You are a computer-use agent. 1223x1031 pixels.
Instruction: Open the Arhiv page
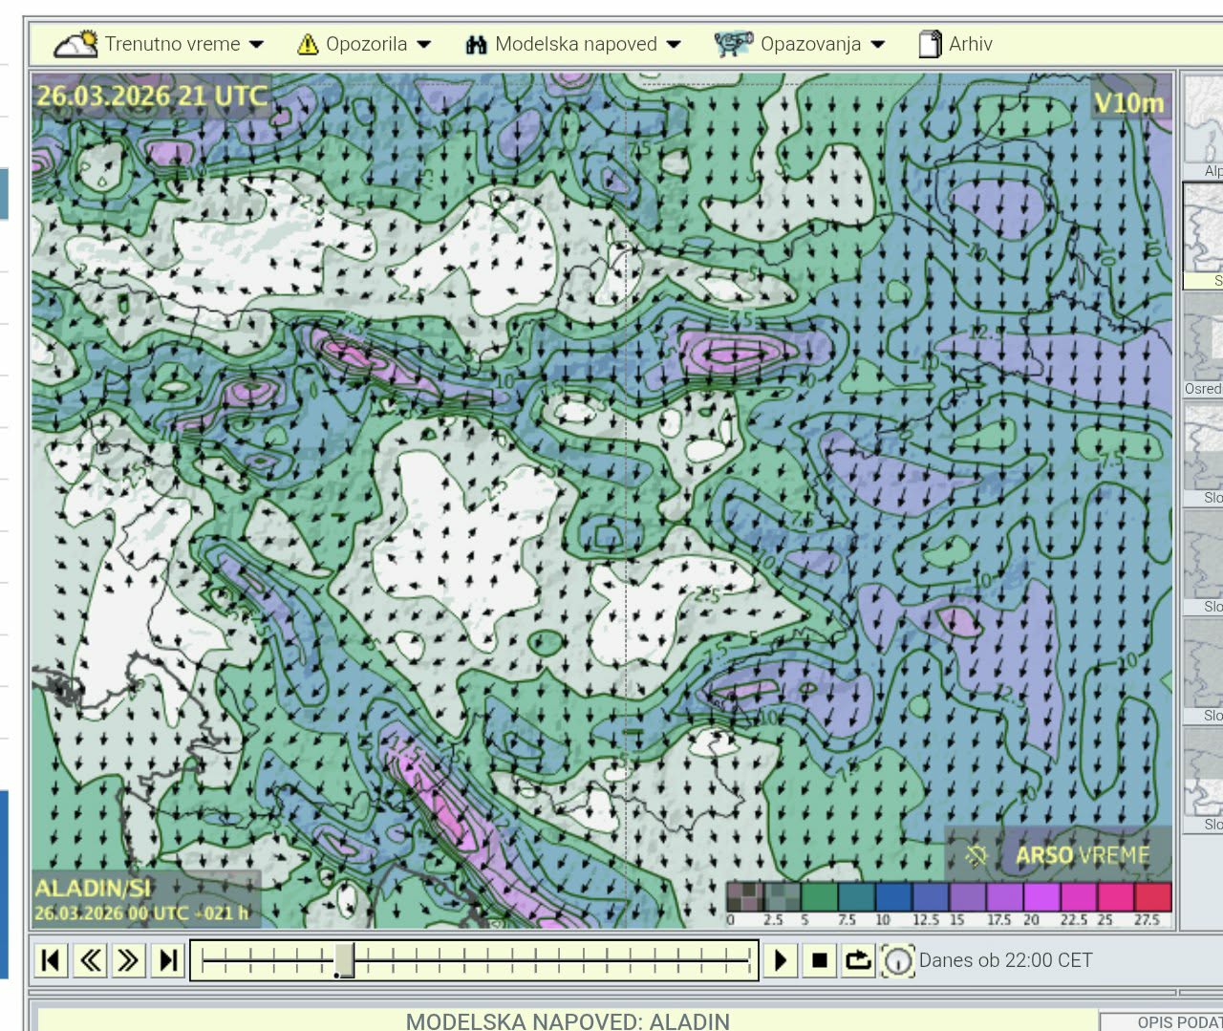(x=956, y=44)
